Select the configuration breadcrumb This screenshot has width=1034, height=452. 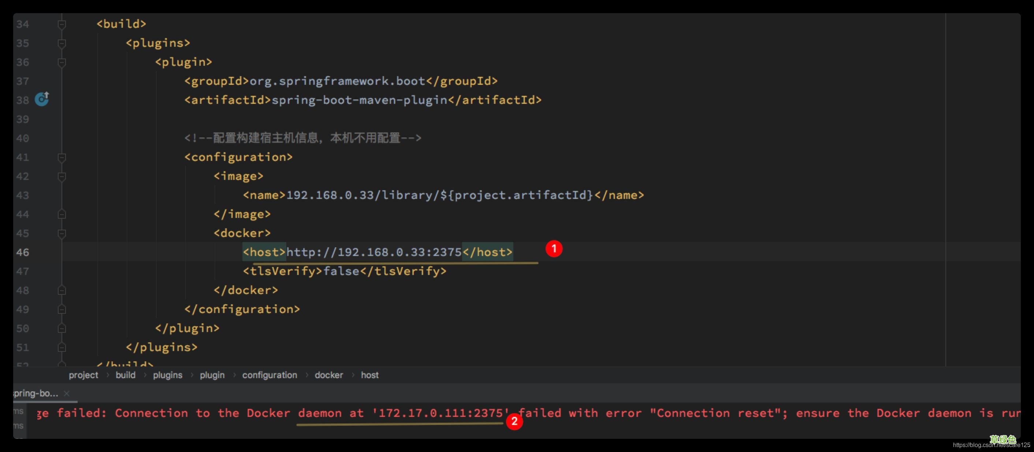270,375
